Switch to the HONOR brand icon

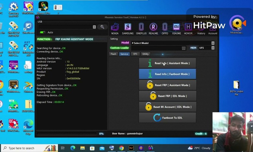188,27
